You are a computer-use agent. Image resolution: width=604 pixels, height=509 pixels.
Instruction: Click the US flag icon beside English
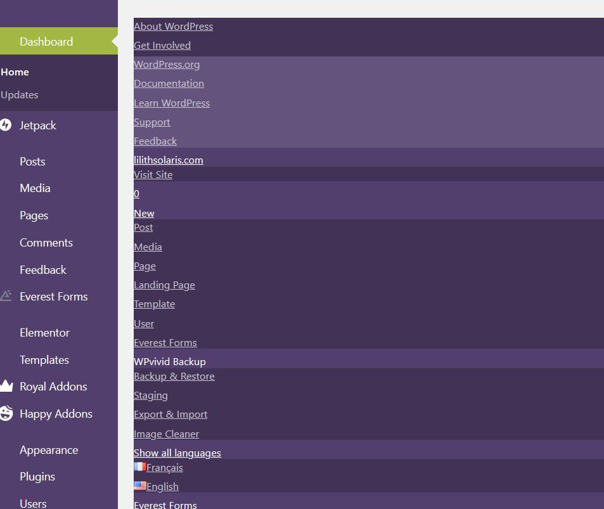[x=140, y=486]
